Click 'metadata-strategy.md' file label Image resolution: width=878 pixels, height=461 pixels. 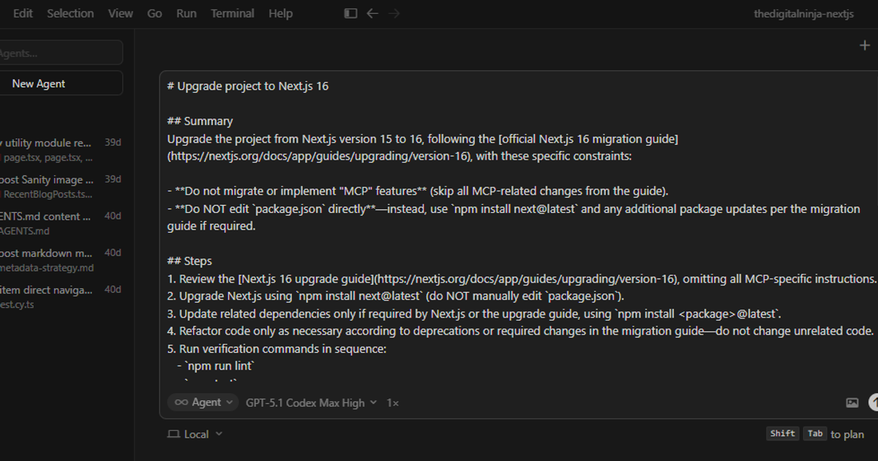click(x=48, y=268)
